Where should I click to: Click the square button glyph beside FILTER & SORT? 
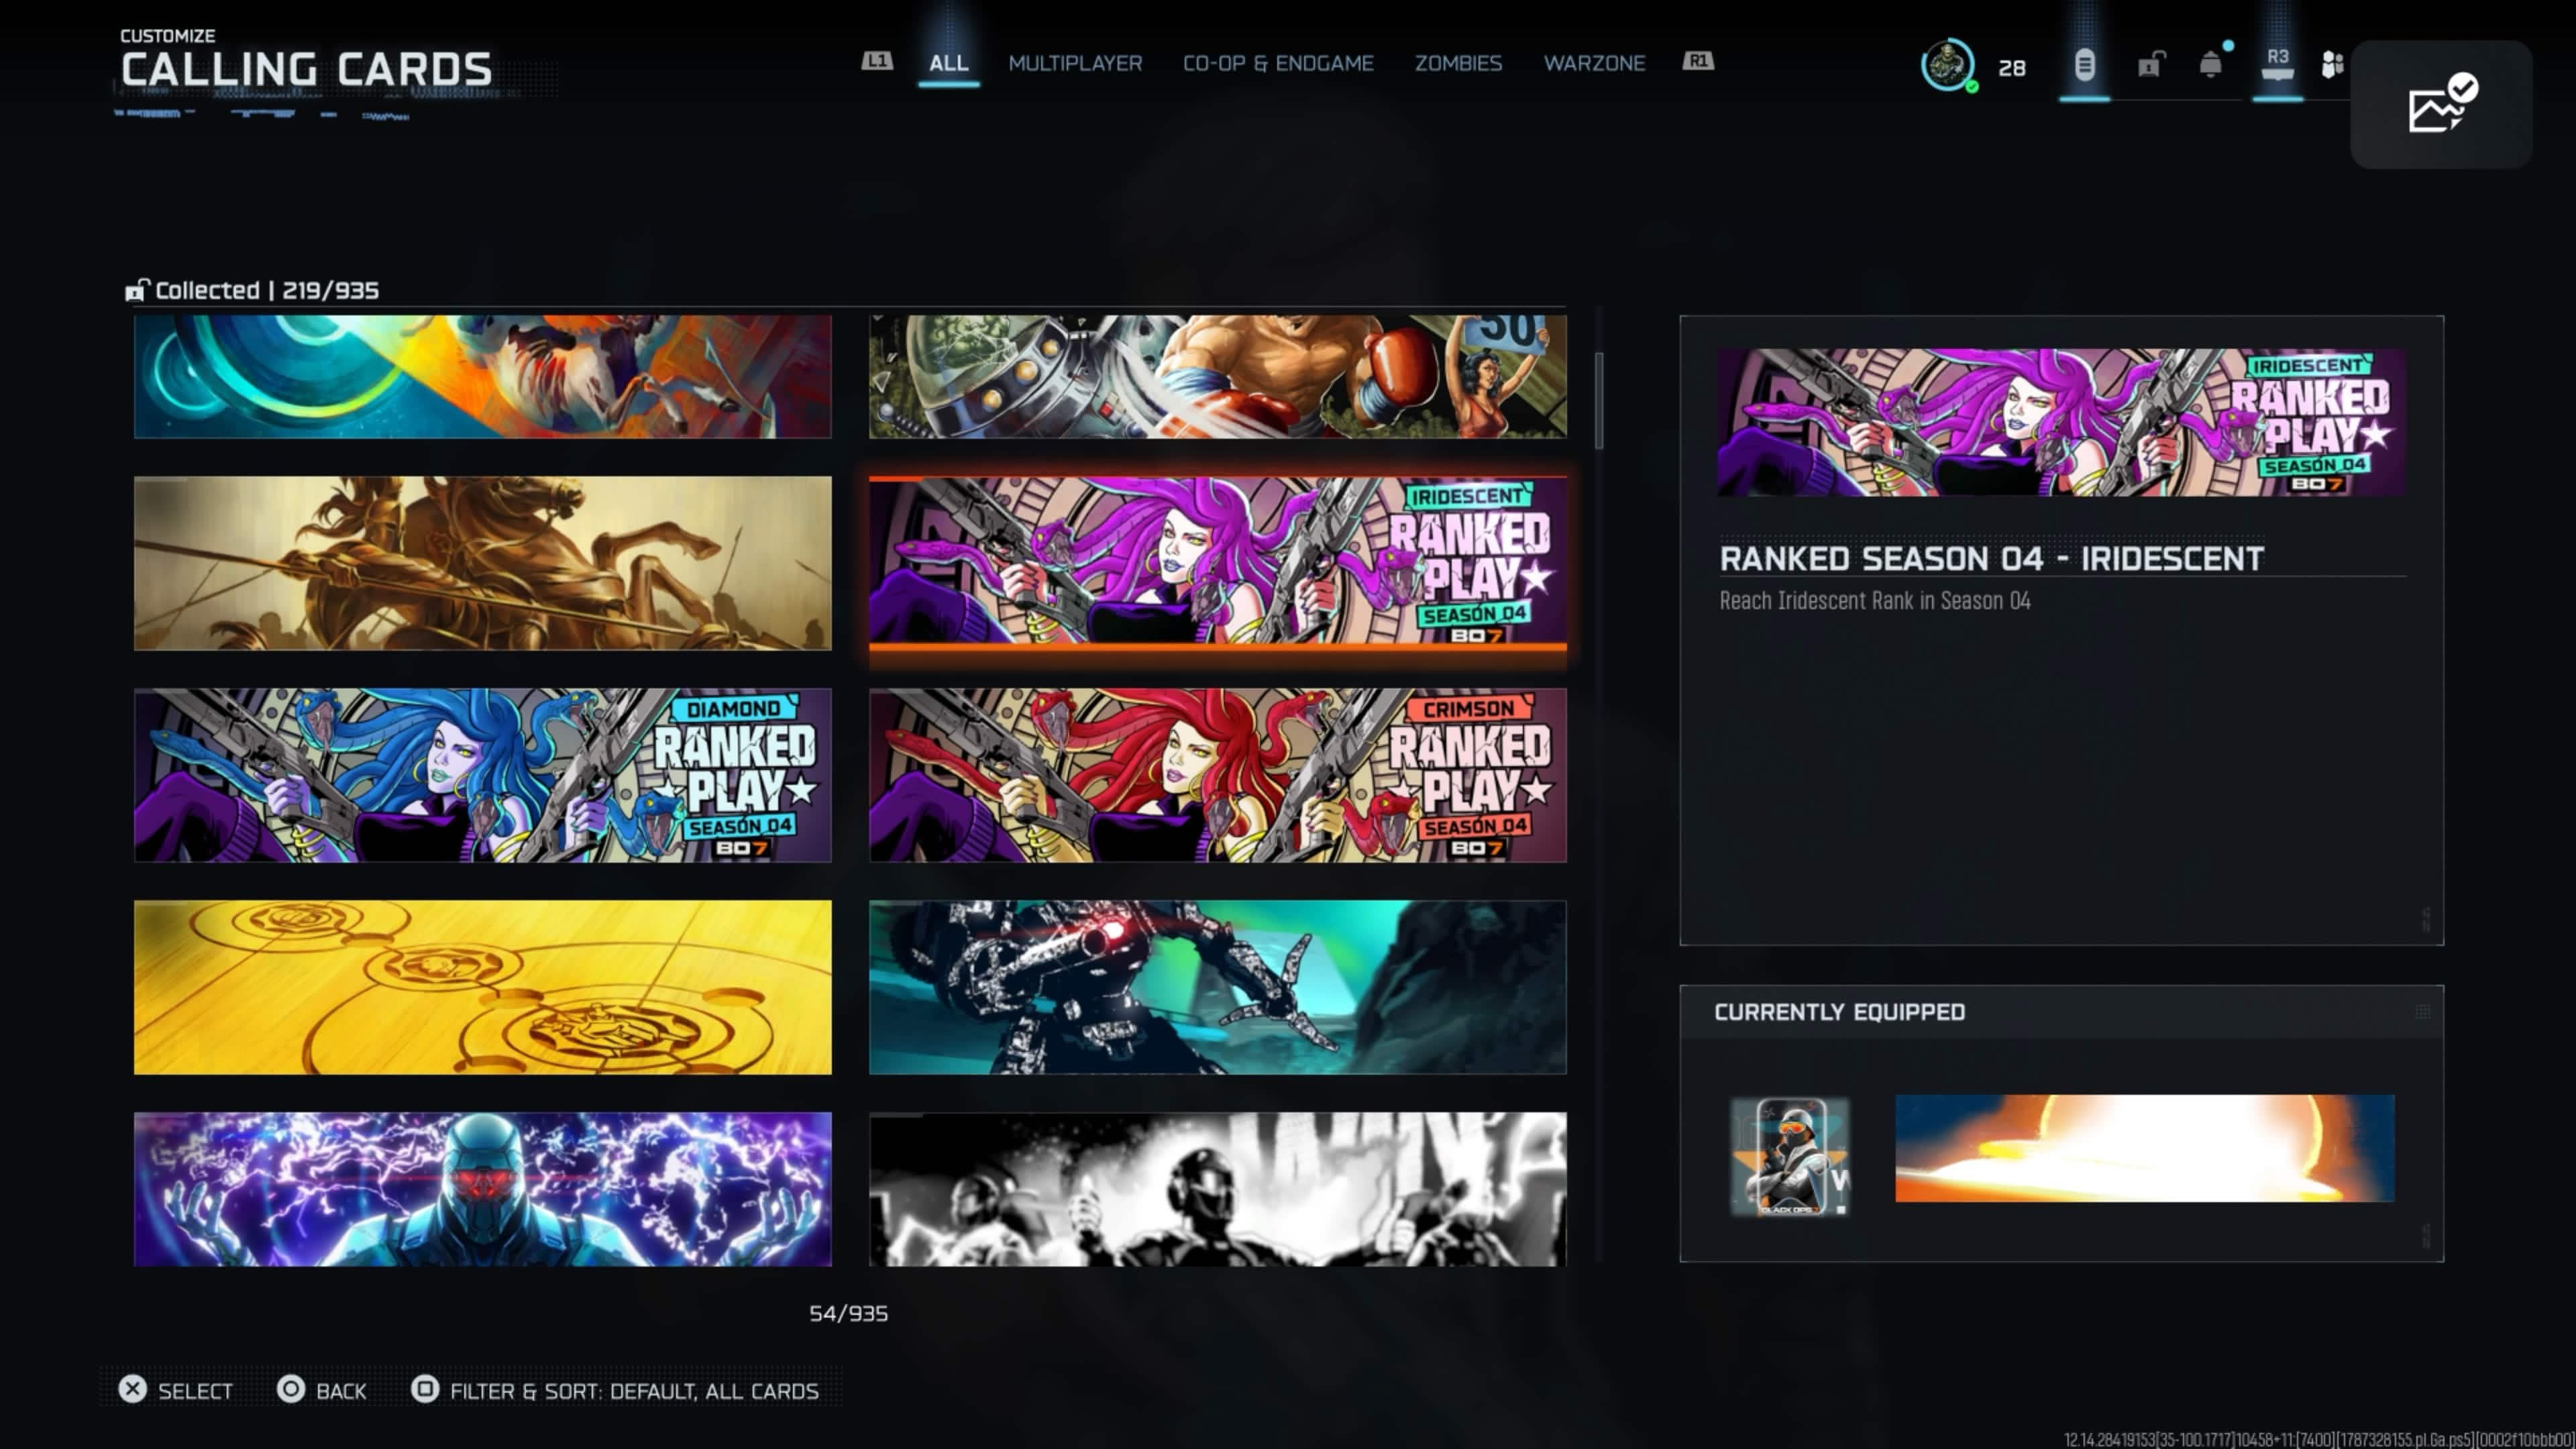(x=425, y=1389)
